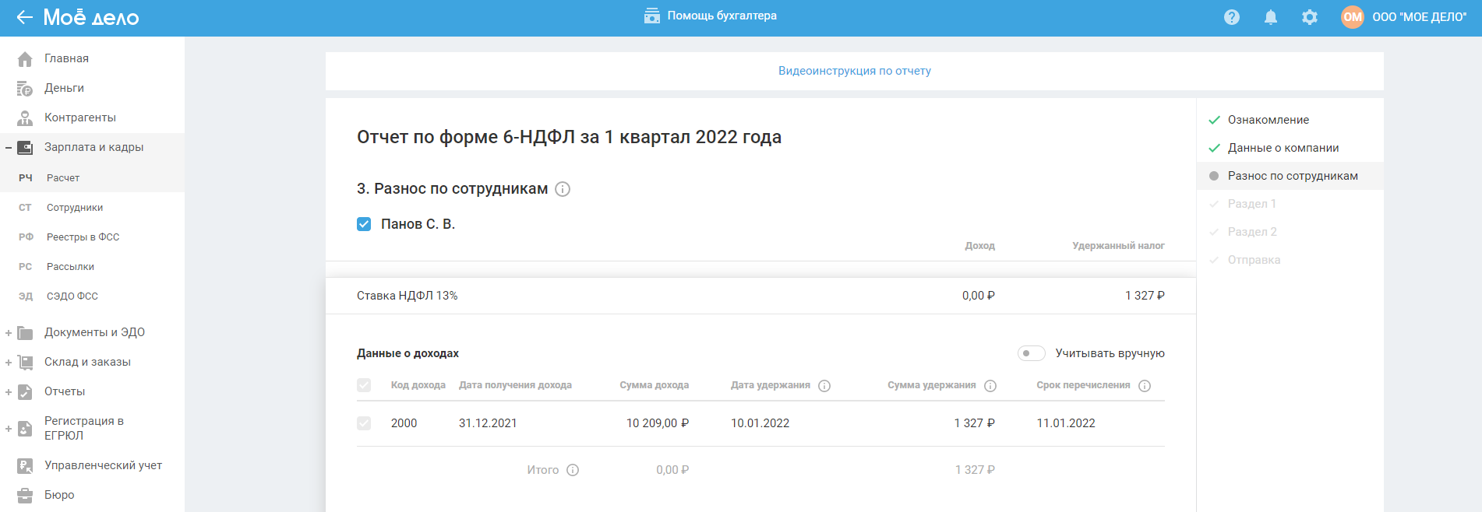The width and height of the screenshot is (1482, 512).
Task: Click the income date 31.12.2021
Action: 488,423
